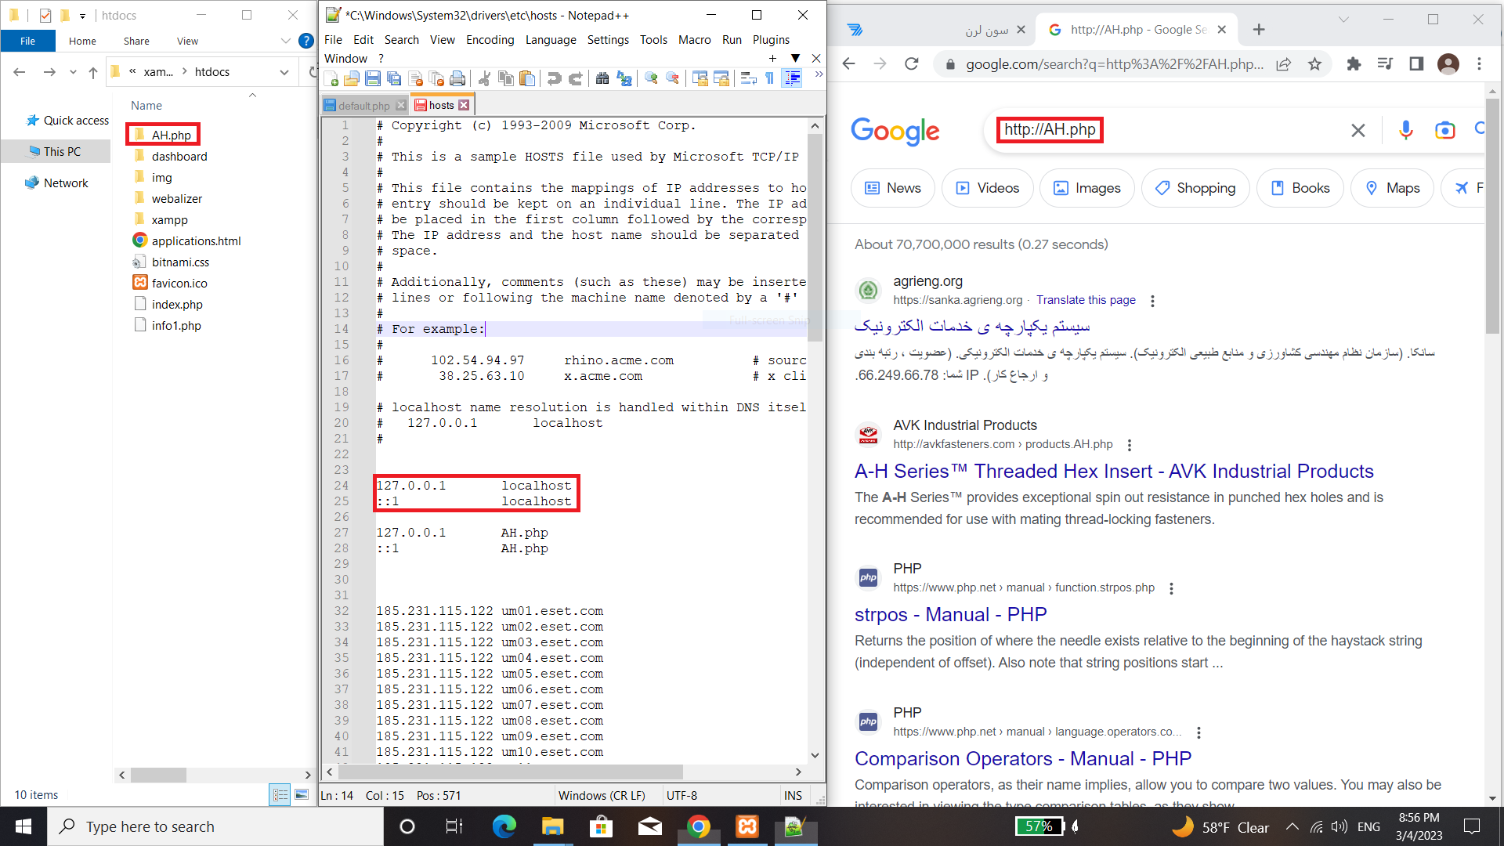Reload the Google page in Chrome
The height and width of the screenshot is (846, 1504).
tap(911, 64)
